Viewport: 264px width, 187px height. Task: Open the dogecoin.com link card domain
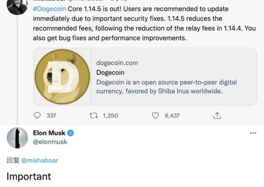tap(117, 63)
